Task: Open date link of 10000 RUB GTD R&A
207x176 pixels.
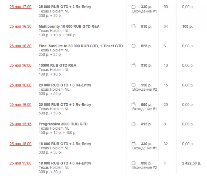Action: [x=20, y=66]
